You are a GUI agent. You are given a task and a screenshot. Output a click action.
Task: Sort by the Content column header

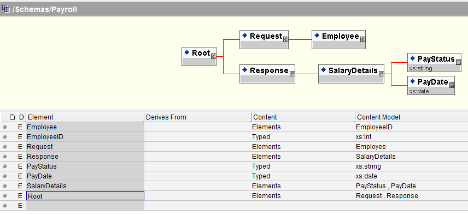(x=303, y=117)
